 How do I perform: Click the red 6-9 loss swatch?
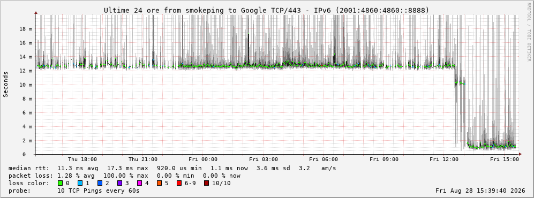coord(179,184)
